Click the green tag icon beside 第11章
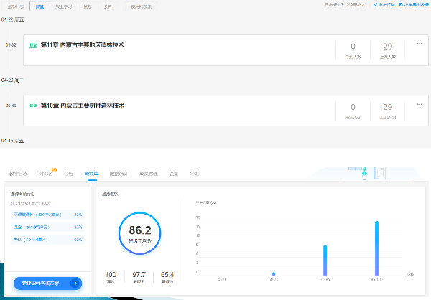 pyautogui.click(x=33, y=45)
